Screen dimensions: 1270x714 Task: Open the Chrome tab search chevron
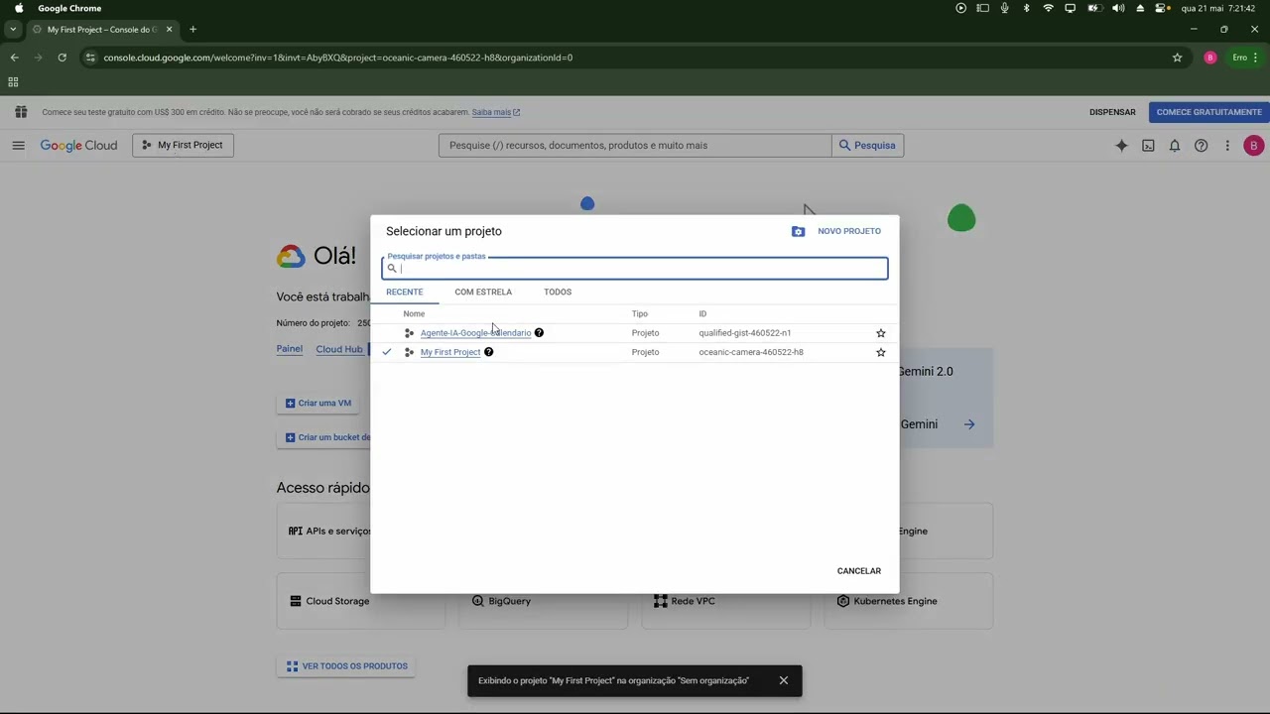coord(13,30)
